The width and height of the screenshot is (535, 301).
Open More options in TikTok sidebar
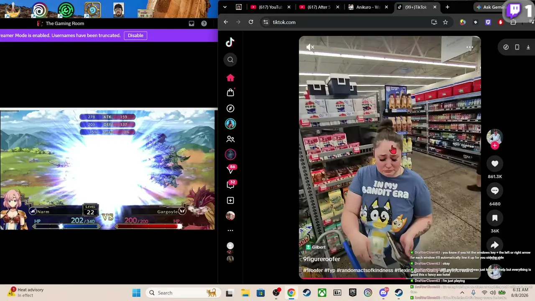(230, 230)
